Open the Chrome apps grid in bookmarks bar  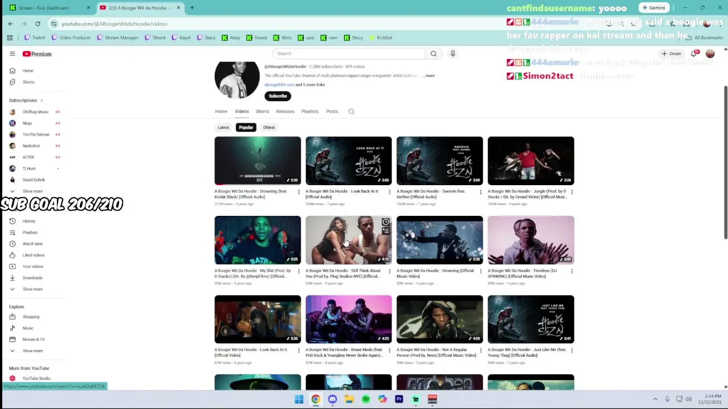pyautogui.click(x=10, y=37)
